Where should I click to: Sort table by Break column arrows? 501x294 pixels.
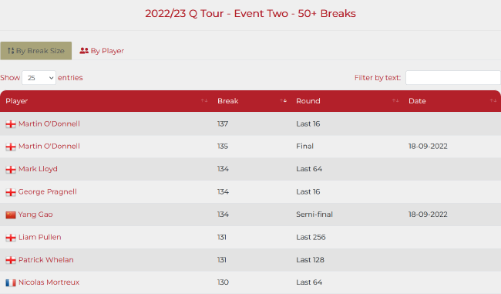283,101
